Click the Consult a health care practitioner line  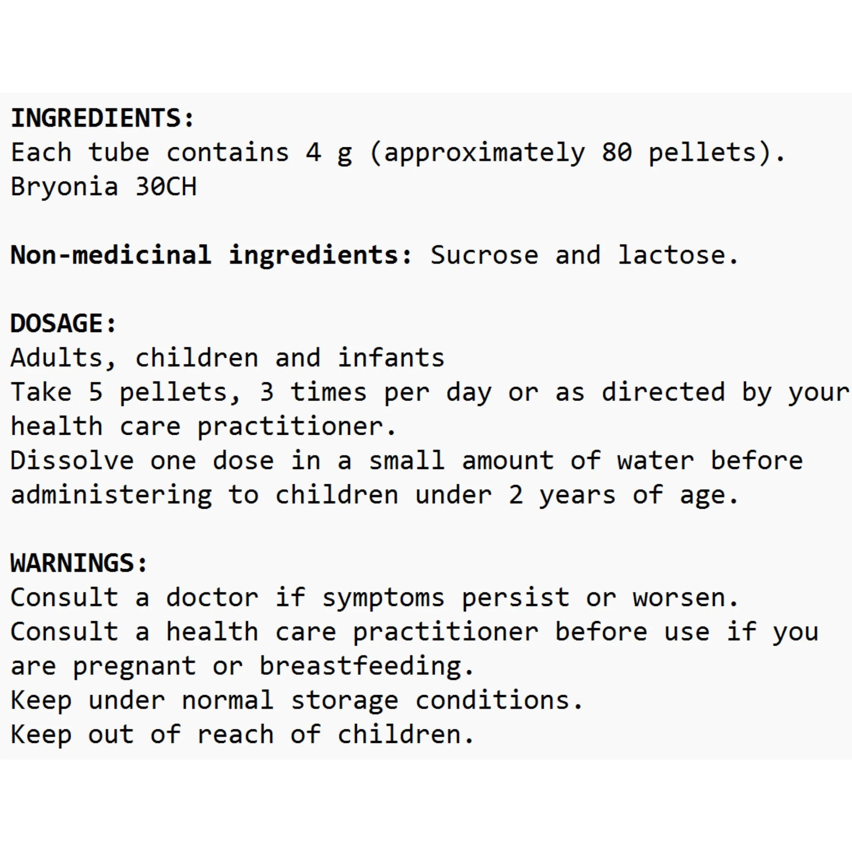click(x=414, y=632)
